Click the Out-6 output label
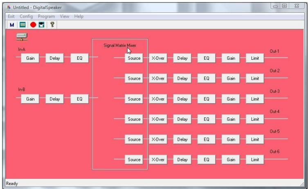Screen dimensions: 308x189 (274, 151)
